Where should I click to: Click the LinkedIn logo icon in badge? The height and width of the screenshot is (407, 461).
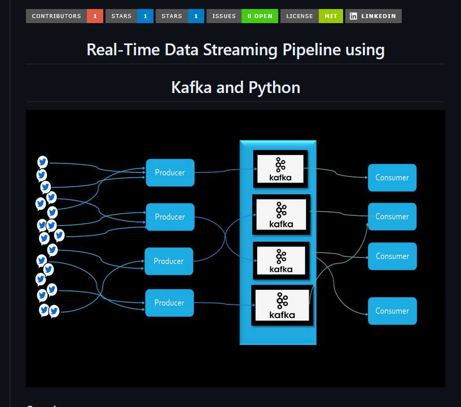click(353, 16)
